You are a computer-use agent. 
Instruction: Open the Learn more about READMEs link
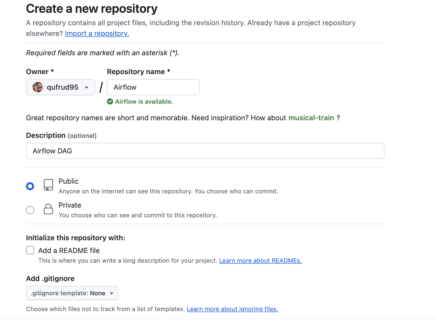pos(260,261)
